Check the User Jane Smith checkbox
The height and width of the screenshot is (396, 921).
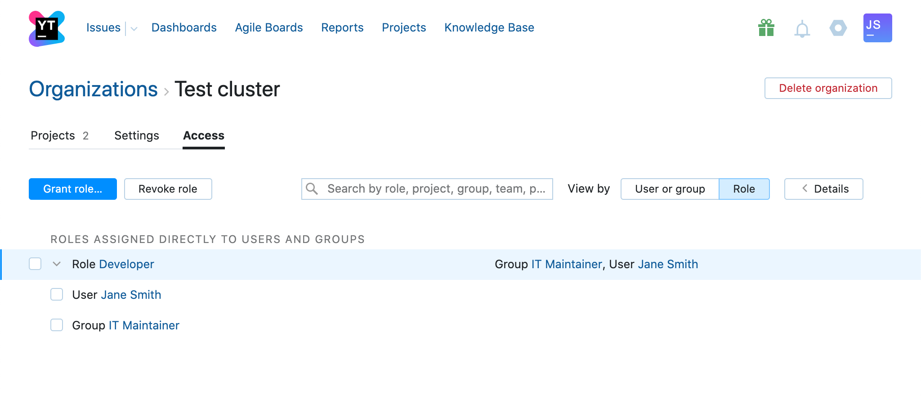click(x=57, y=295)
